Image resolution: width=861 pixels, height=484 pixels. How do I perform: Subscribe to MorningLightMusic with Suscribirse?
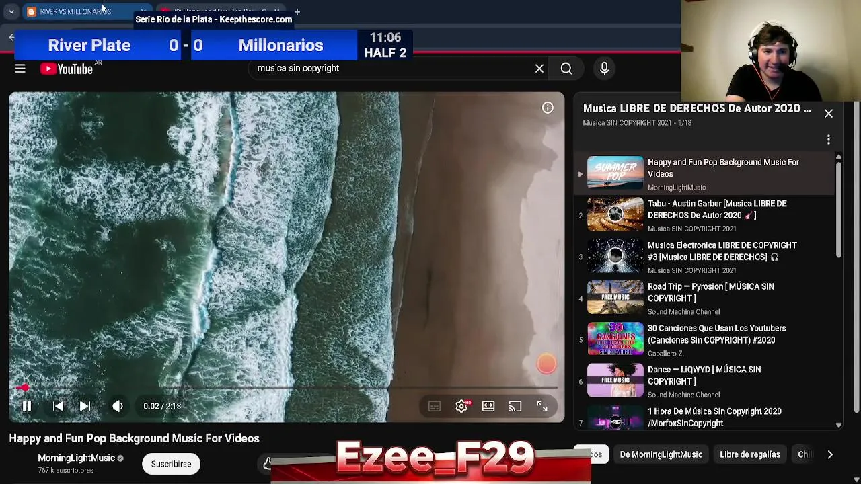(171, 464)
